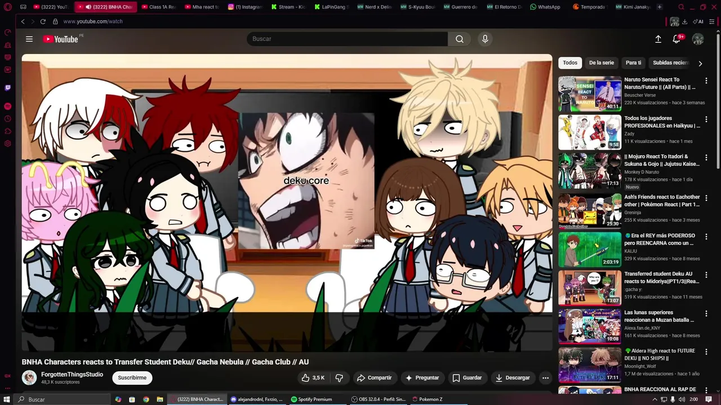Click the Descargar download button
721x405 pixels.
coord(513,378)
